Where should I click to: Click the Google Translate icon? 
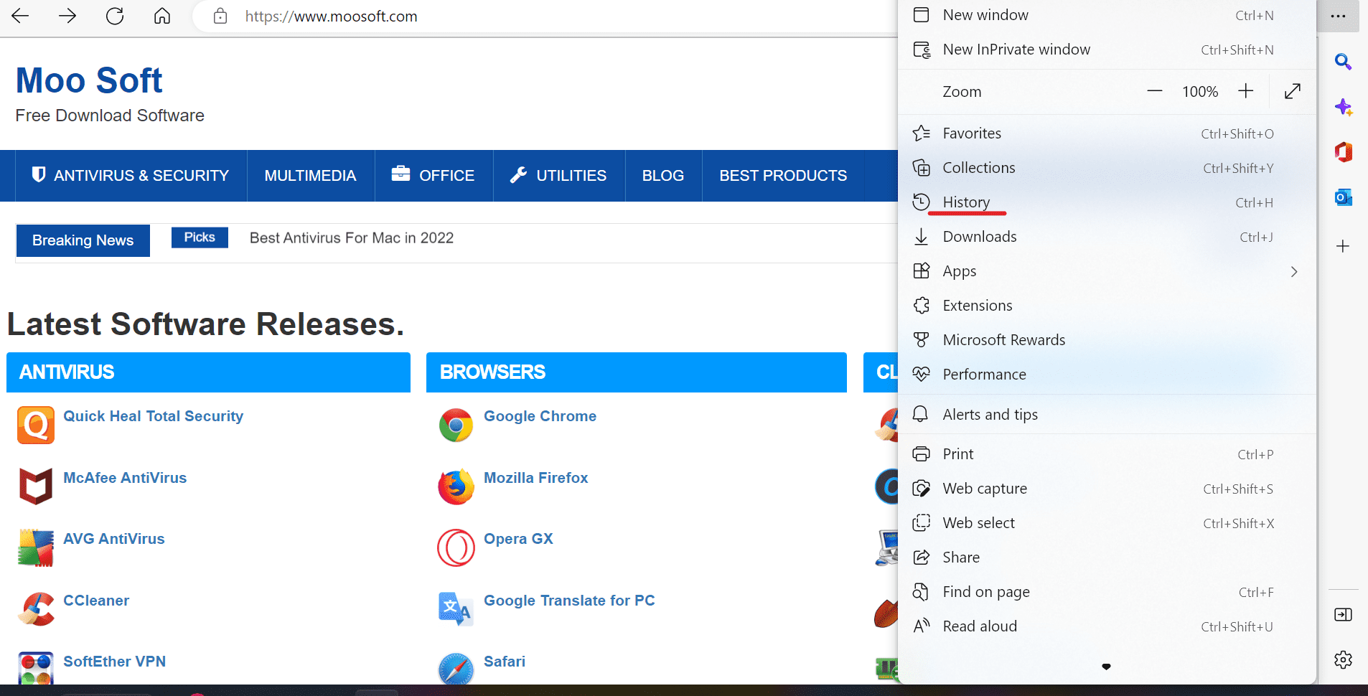[456, 608]
